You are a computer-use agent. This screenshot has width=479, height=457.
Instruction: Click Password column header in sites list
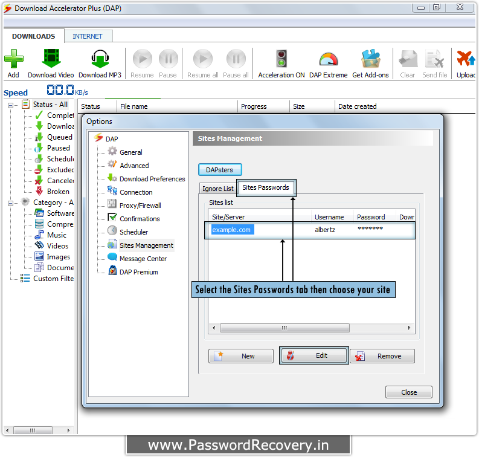(375, 217)
